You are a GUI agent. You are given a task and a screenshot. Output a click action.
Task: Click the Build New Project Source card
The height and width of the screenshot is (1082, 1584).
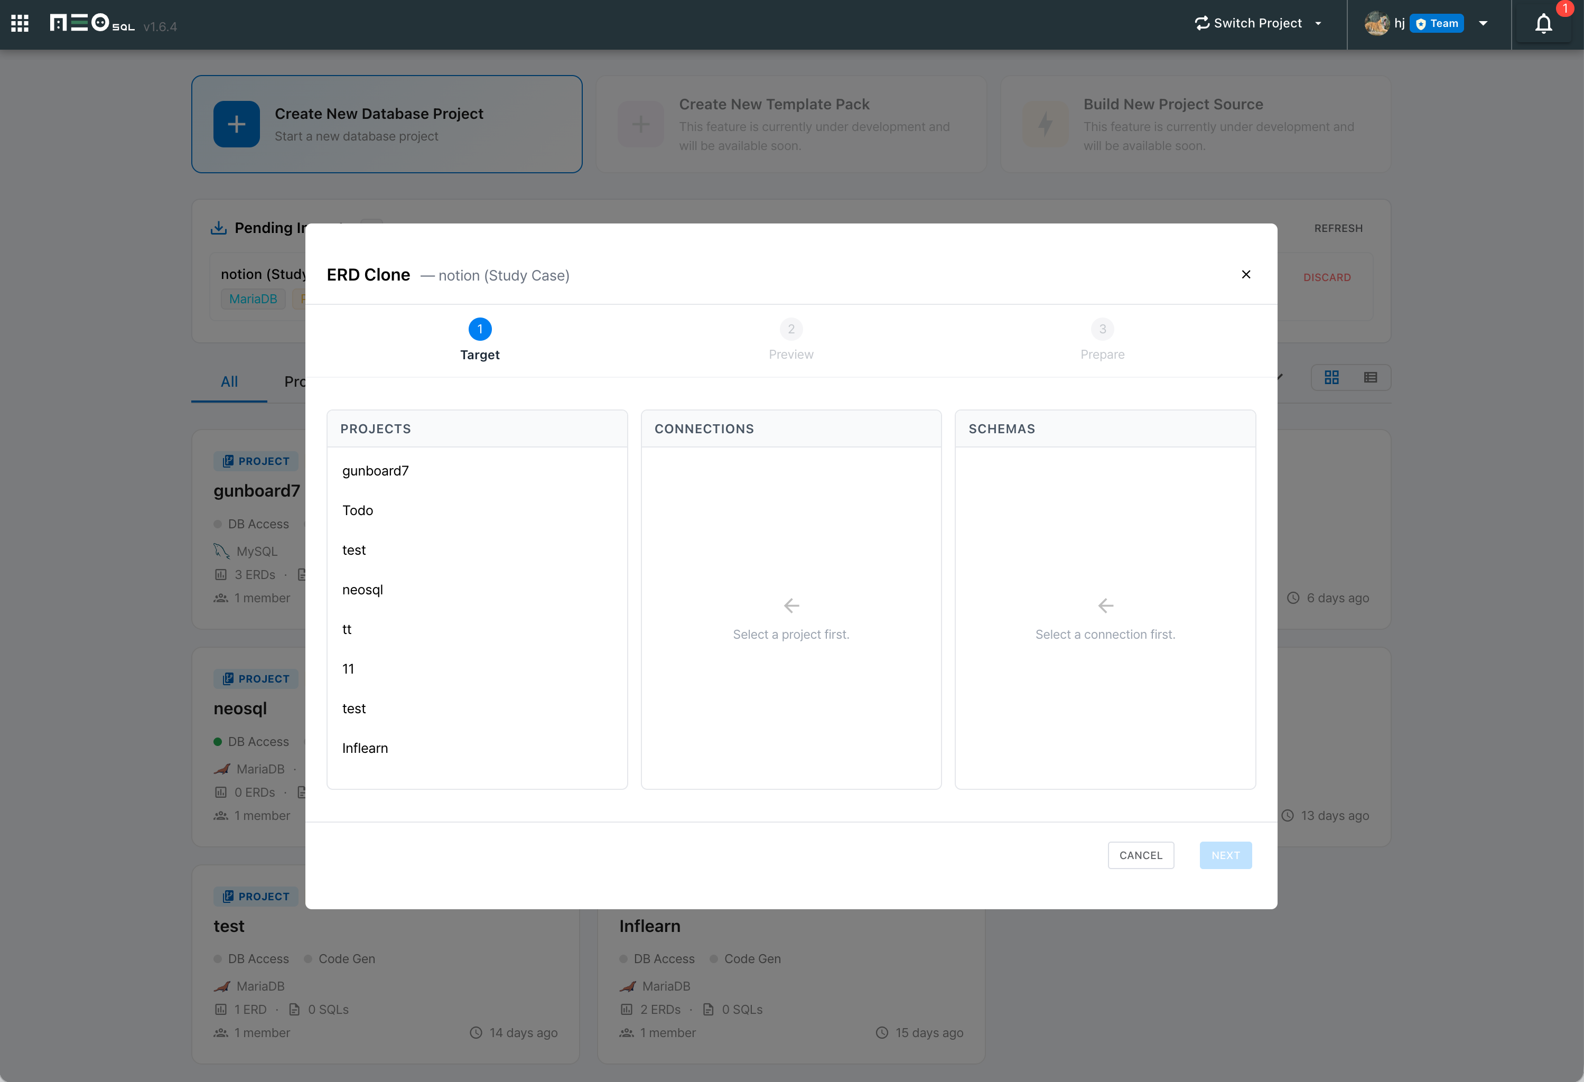point(1195,124)
